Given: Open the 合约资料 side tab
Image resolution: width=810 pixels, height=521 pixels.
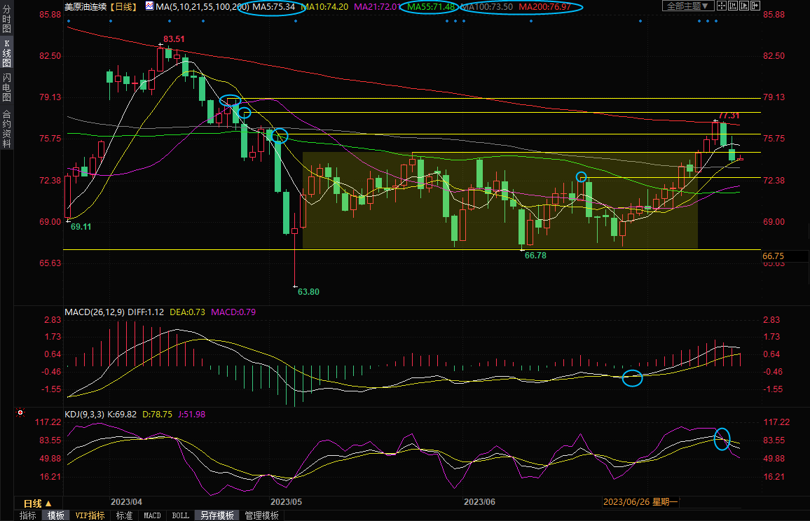Looking at the screenshot, I should (6, 129).
